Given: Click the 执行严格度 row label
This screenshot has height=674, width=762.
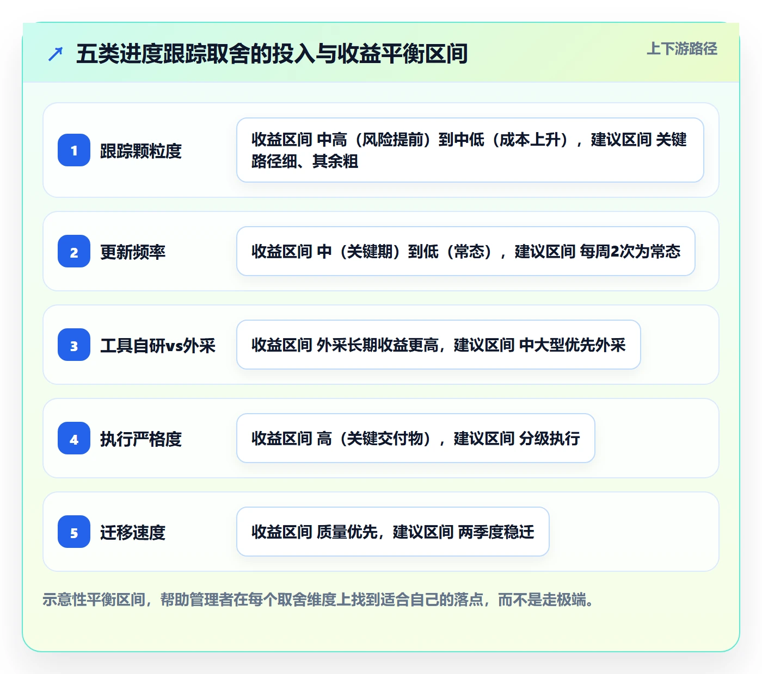Looking at the screenshot, I should point(140,439).
